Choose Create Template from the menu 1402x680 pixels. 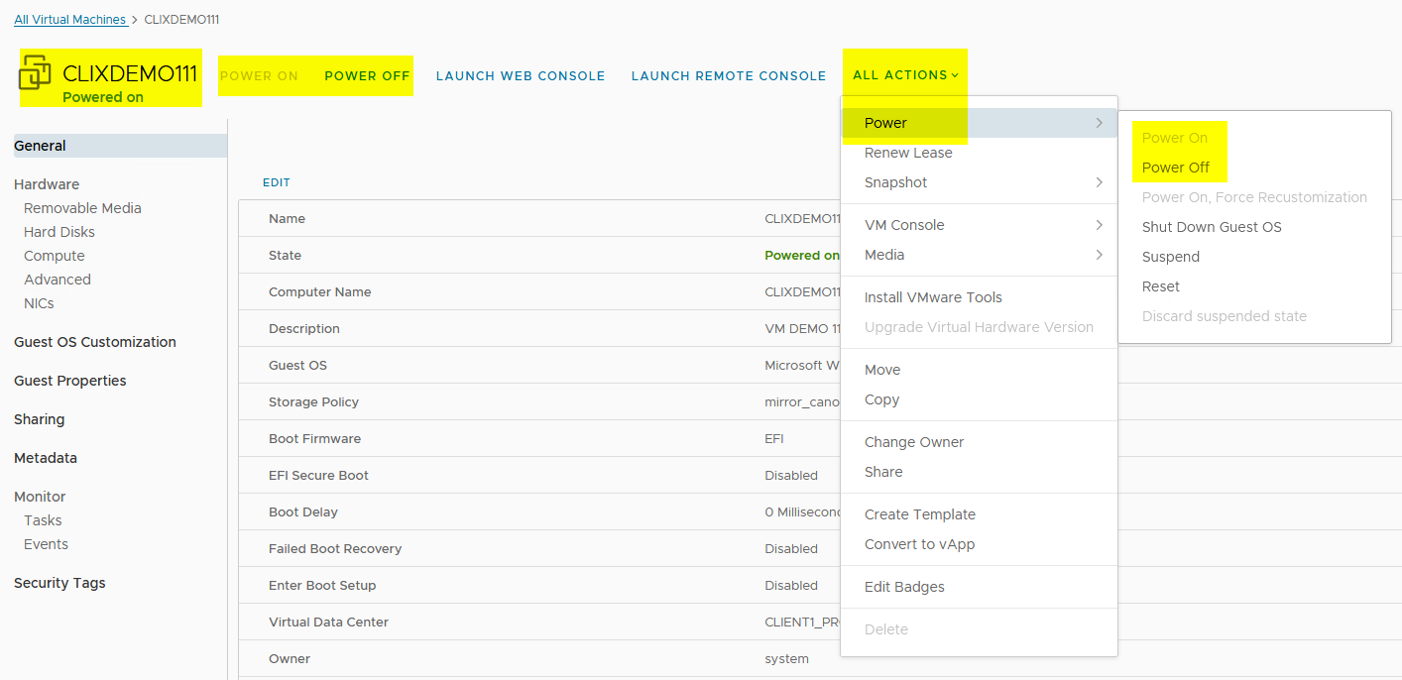click(x=919, y=514)
